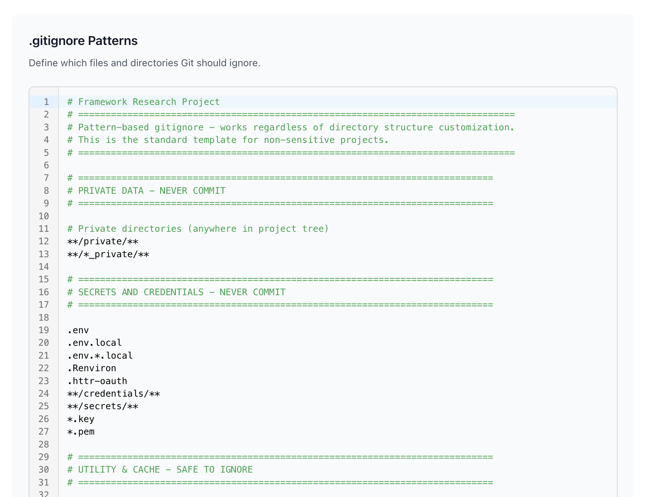Click the PRIVATE DATA - NEVER COMMIT header
This screenshot has height=497, width=649.
click(x=146, y=191)
